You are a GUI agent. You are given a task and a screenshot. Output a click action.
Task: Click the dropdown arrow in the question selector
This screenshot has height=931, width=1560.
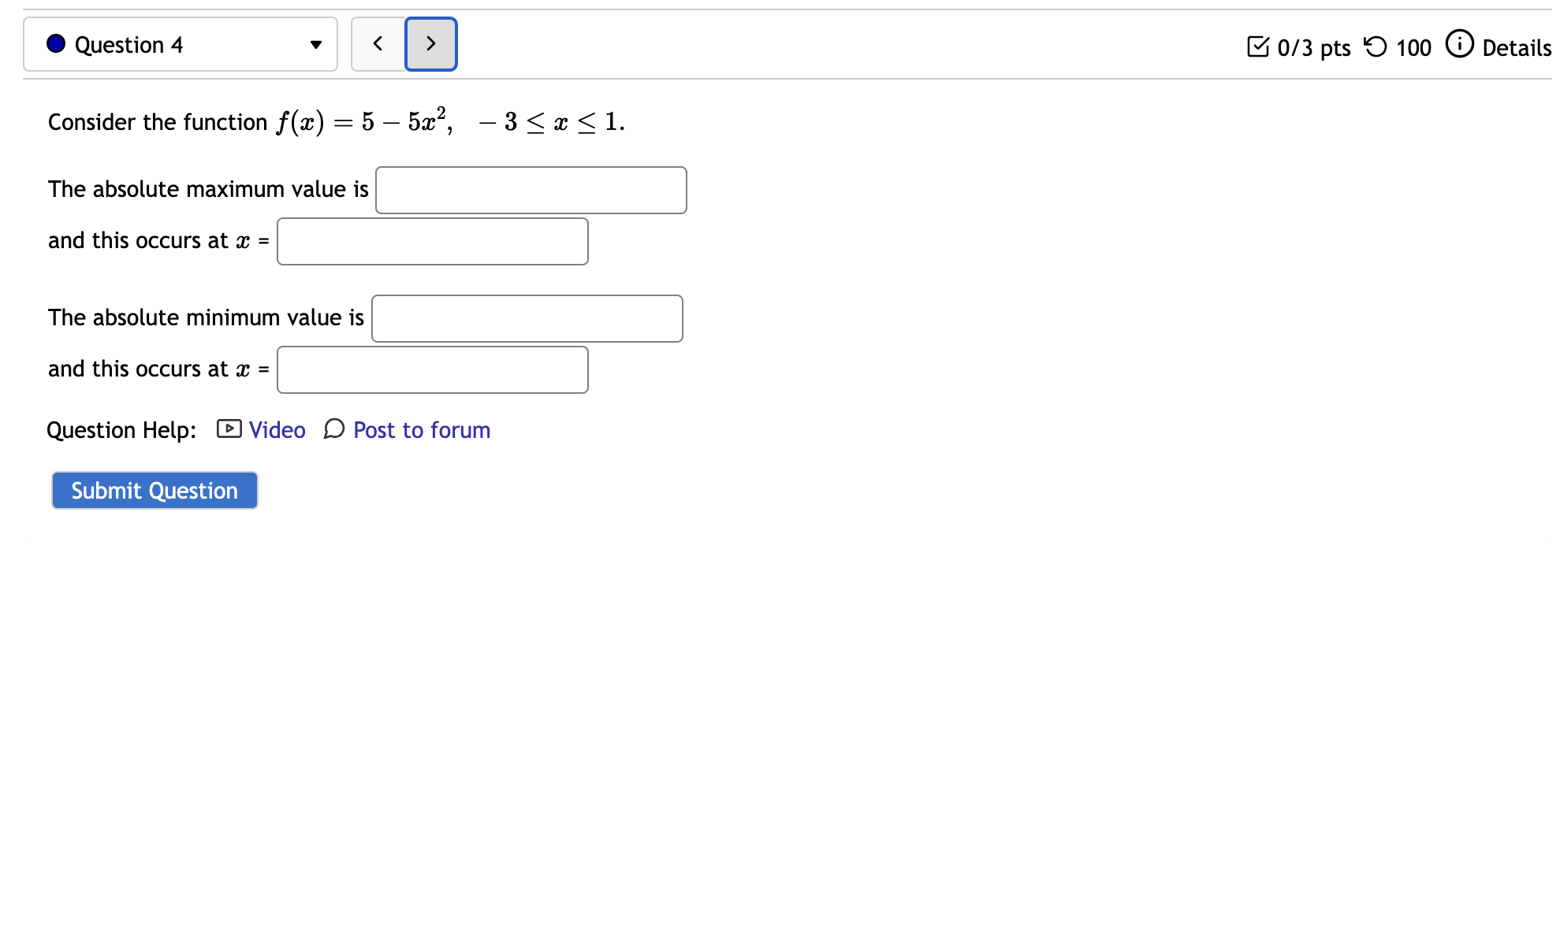tap(315, 45)
